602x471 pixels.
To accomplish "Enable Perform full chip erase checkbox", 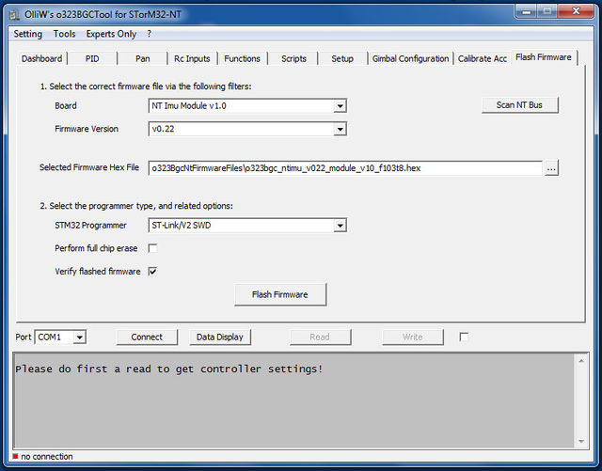I will [x=152, y=248].
